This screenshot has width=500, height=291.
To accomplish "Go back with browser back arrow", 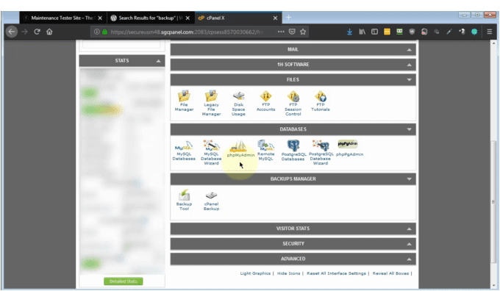I will pos(12,32).
